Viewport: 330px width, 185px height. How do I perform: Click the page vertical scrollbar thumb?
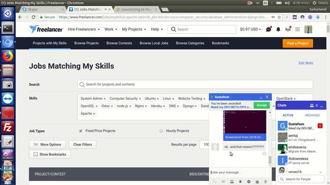click(x=328, y=28)
